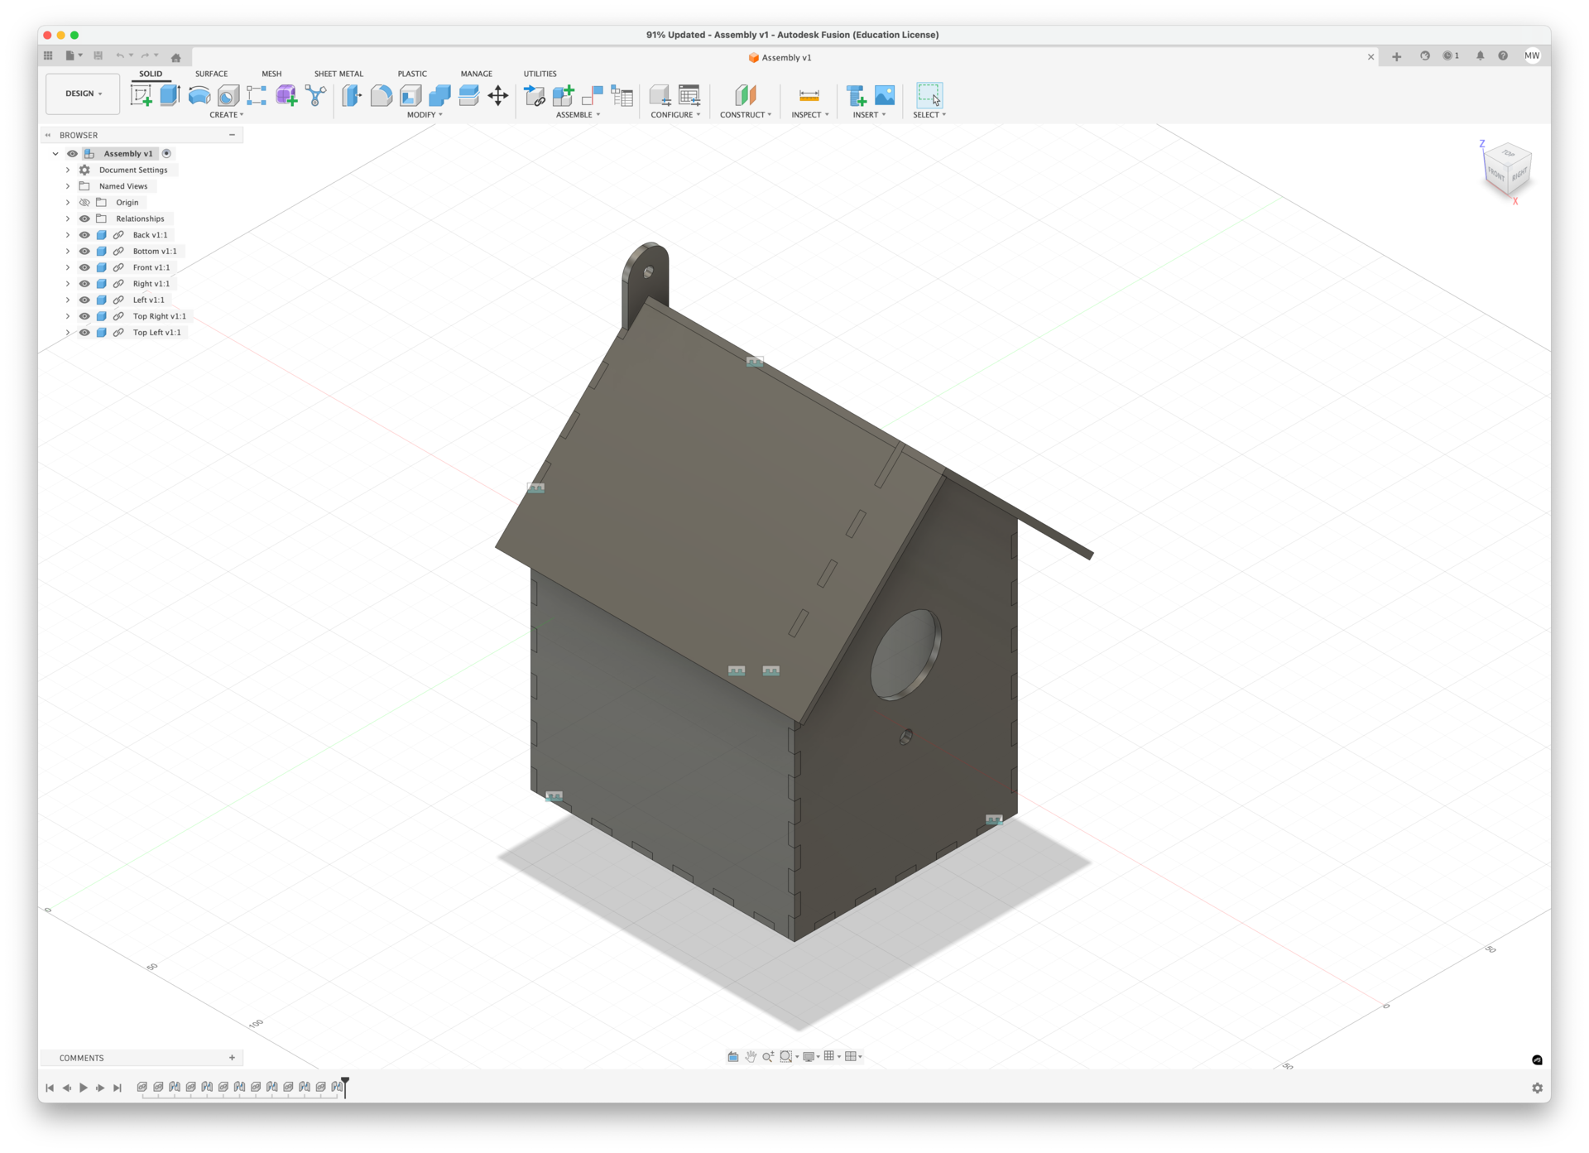
Task: Show the hidden Origin folder
Action: [x=84, y=203]
